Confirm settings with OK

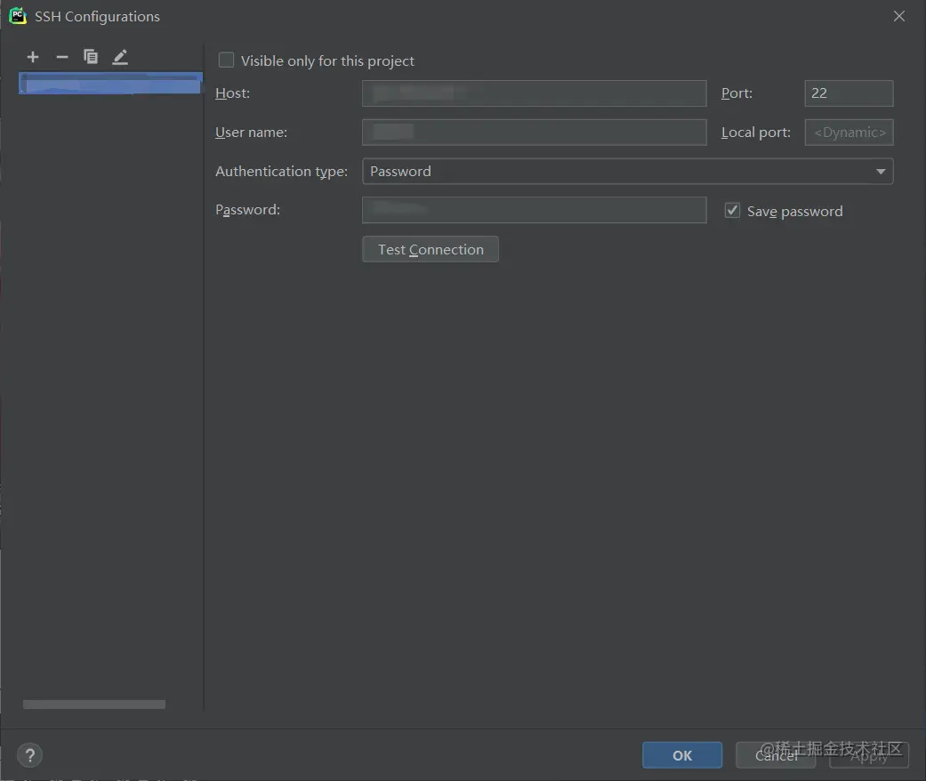(681, 754)
